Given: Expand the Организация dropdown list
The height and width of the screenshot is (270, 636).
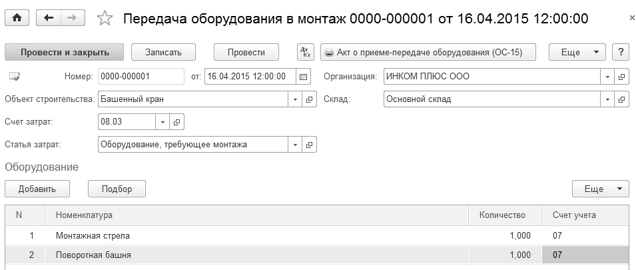Looking at the screenshot, I should pos(607,77).
